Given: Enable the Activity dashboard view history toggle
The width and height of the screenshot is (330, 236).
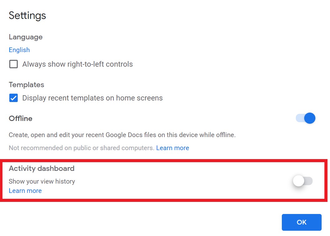Looking at the screenshot, I should pos(303,181).
